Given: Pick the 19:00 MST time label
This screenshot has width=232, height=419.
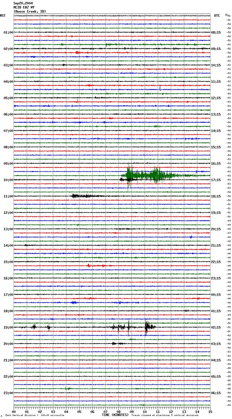Looking at the screenshot, I should point(8,327).
